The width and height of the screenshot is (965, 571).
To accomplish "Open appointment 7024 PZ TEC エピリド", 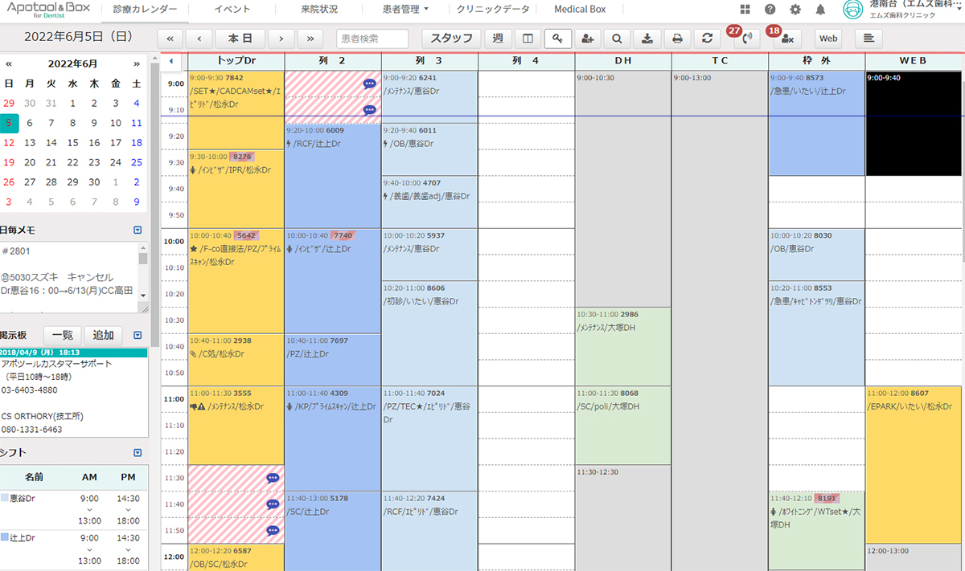I will point(429,438).
